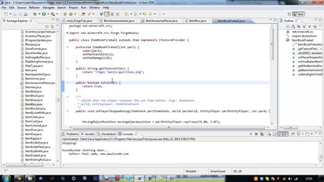Switch to the Problems tab

coord(70,134)
